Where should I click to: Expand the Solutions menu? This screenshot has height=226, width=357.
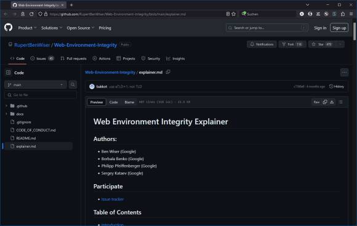52,28
